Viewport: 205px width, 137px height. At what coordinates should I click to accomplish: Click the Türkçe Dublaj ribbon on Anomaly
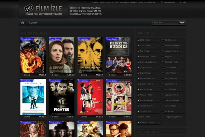coord(27,81)
